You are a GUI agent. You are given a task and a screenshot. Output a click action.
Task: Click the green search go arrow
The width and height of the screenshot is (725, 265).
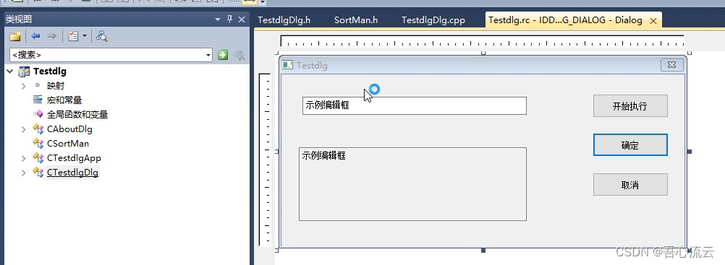point(223,55)
